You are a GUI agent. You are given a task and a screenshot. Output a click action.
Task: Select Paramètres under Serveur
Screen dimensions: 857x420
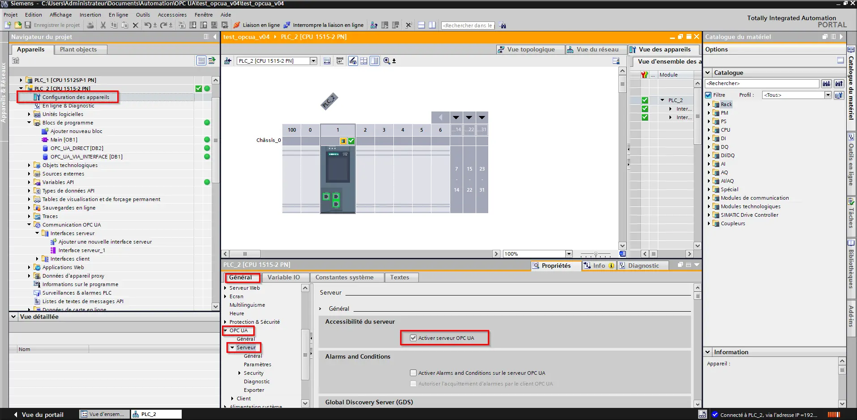pos(257,364)
